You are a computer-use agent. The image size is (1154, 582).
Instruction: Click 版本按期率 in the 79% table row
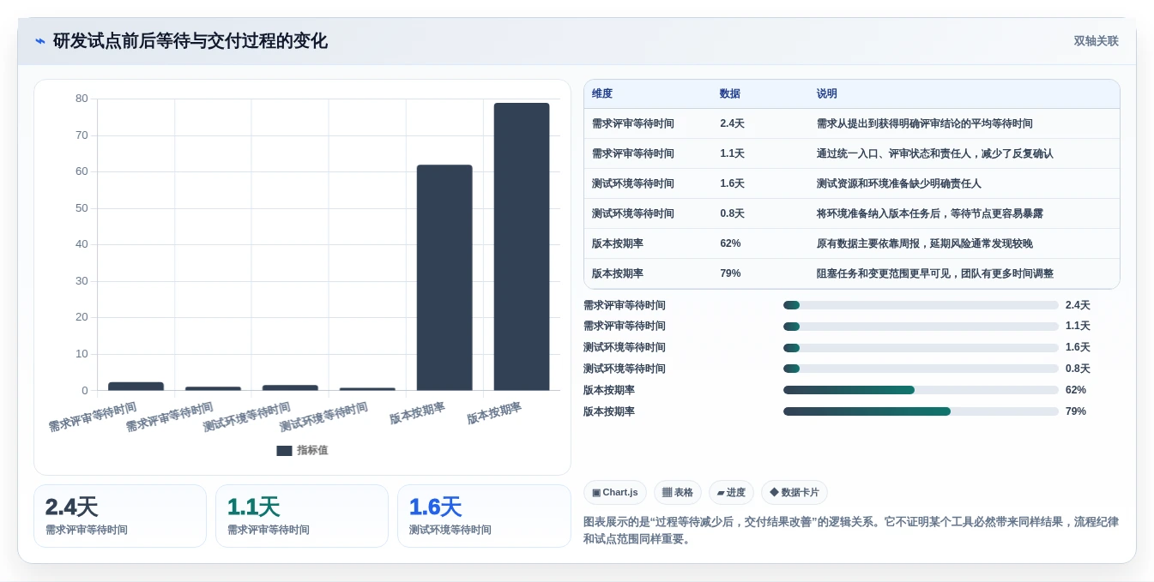tap(618, 273)
